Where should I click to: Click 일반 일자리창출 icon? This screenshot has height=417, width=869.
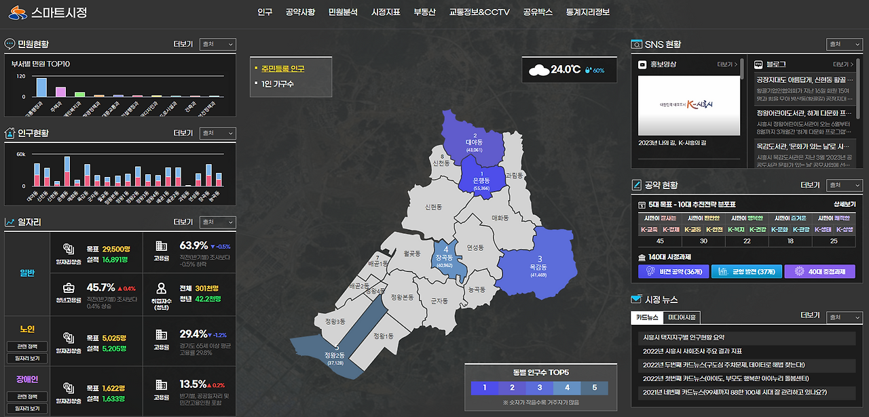(68, 248)
